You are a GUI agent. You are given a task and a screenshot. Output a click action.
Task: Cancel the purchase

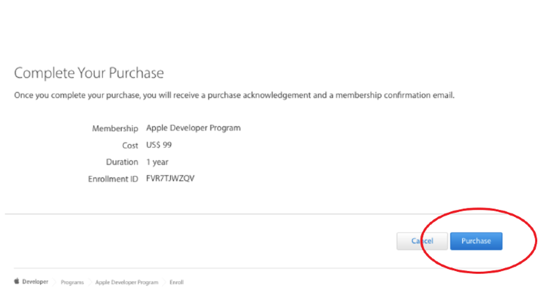click(422, 241)
